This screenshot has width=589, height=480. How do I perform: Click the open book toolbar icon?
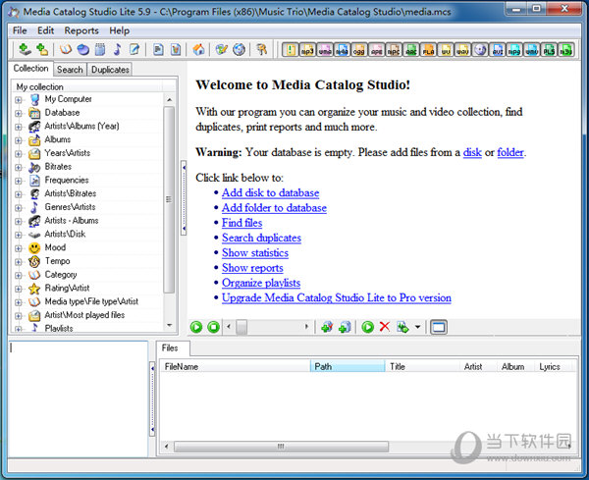pyautogui.click(x=66, y=49)
